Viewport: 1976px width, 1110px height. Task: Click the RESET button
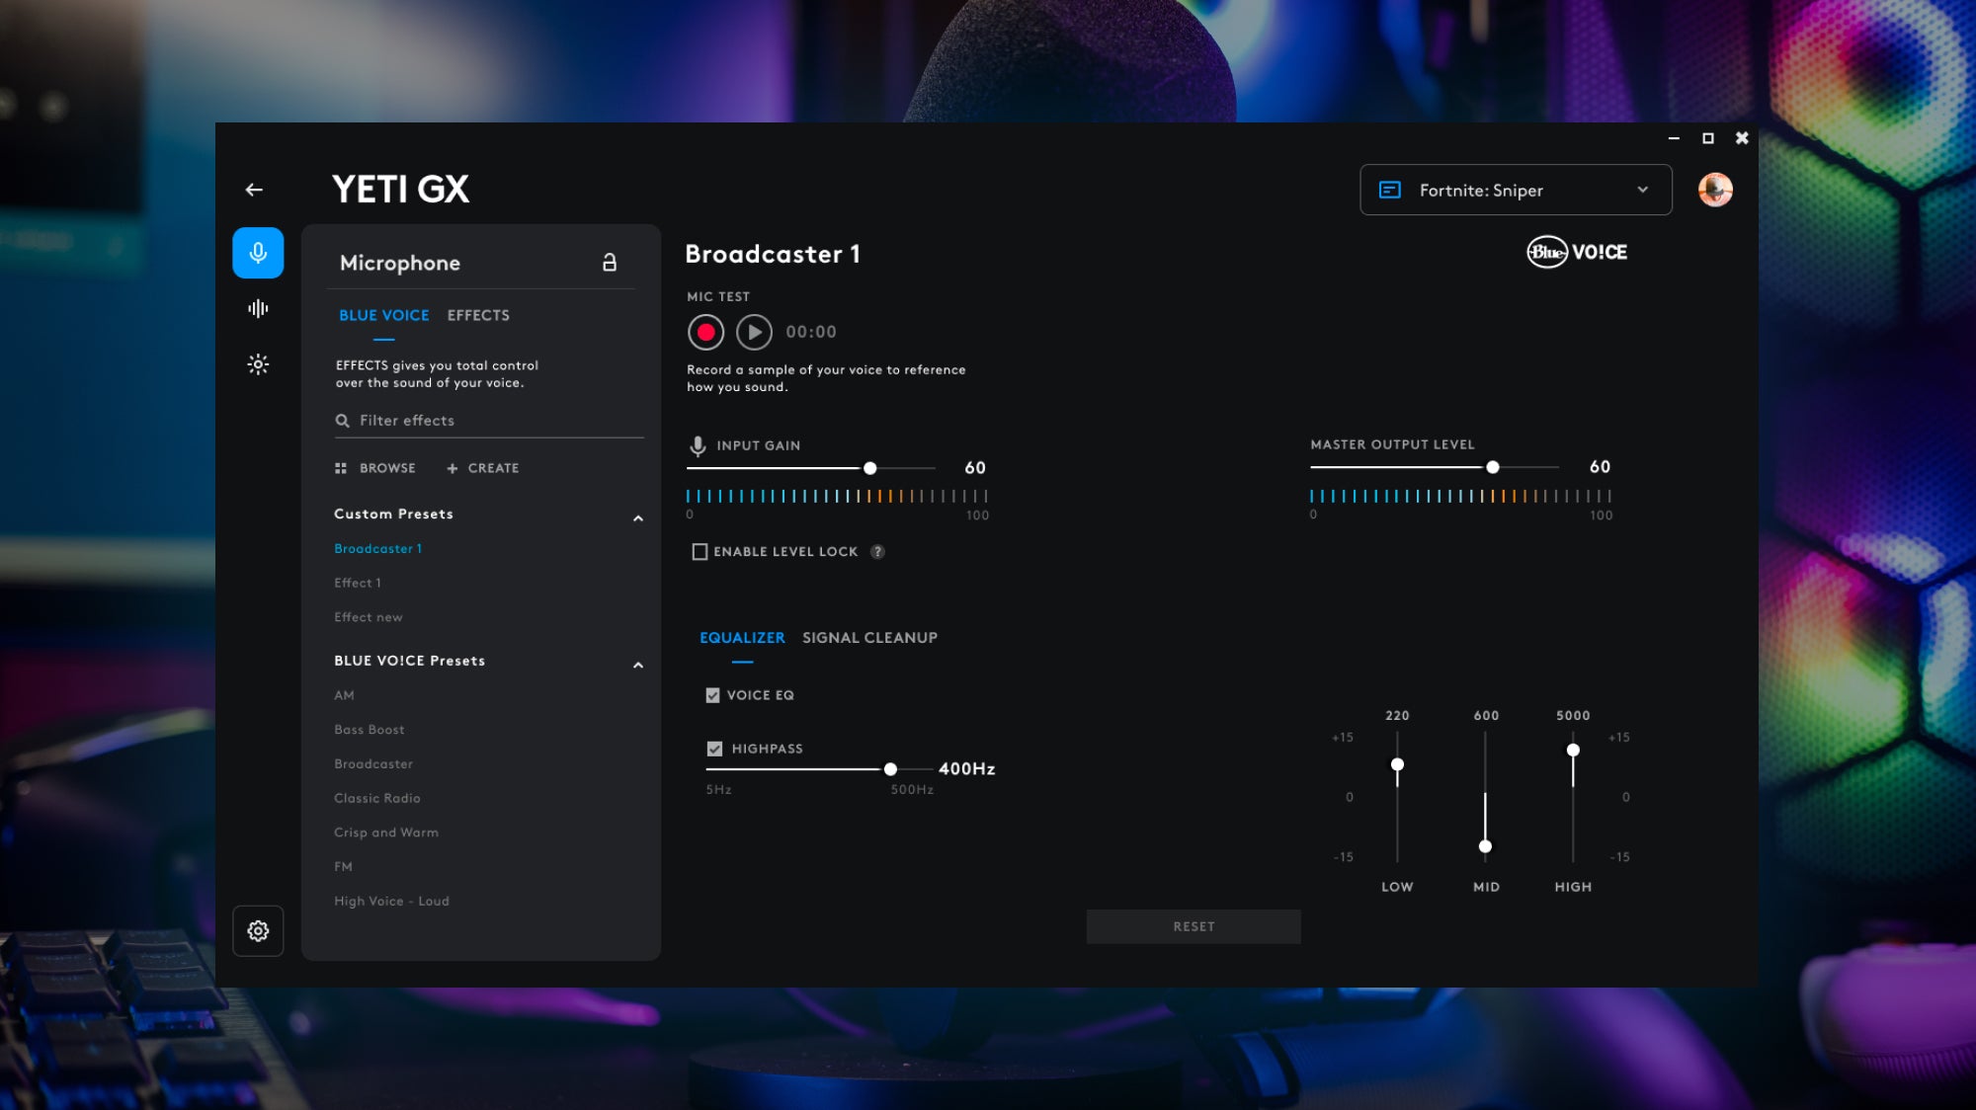pyautogui.click(x=1194, y=926)
